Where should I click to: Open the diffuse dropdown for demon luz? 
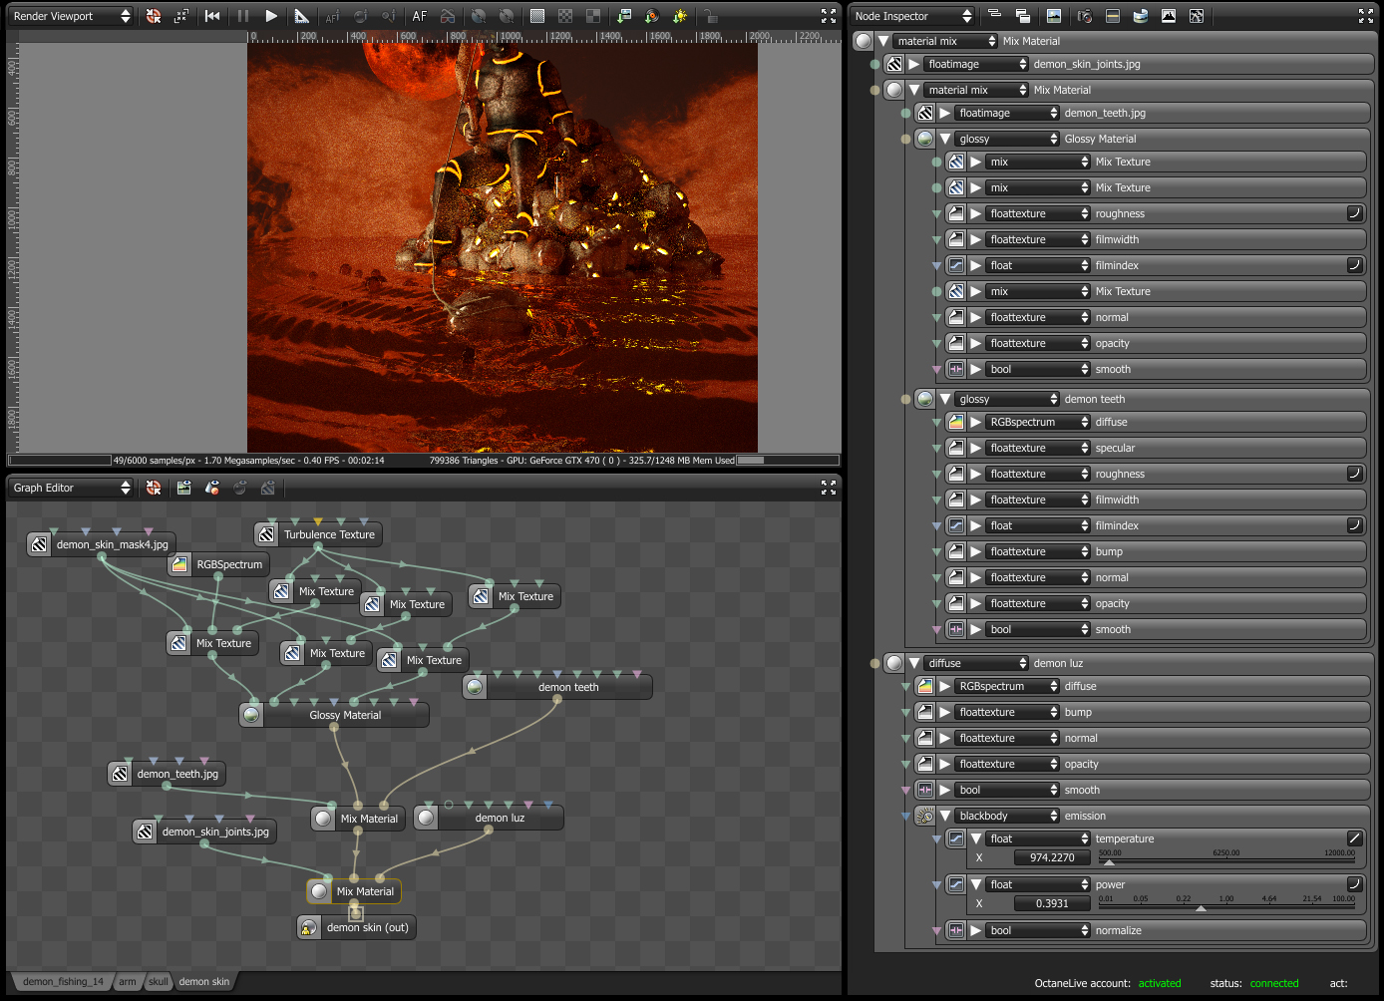[x=976, y=663]
